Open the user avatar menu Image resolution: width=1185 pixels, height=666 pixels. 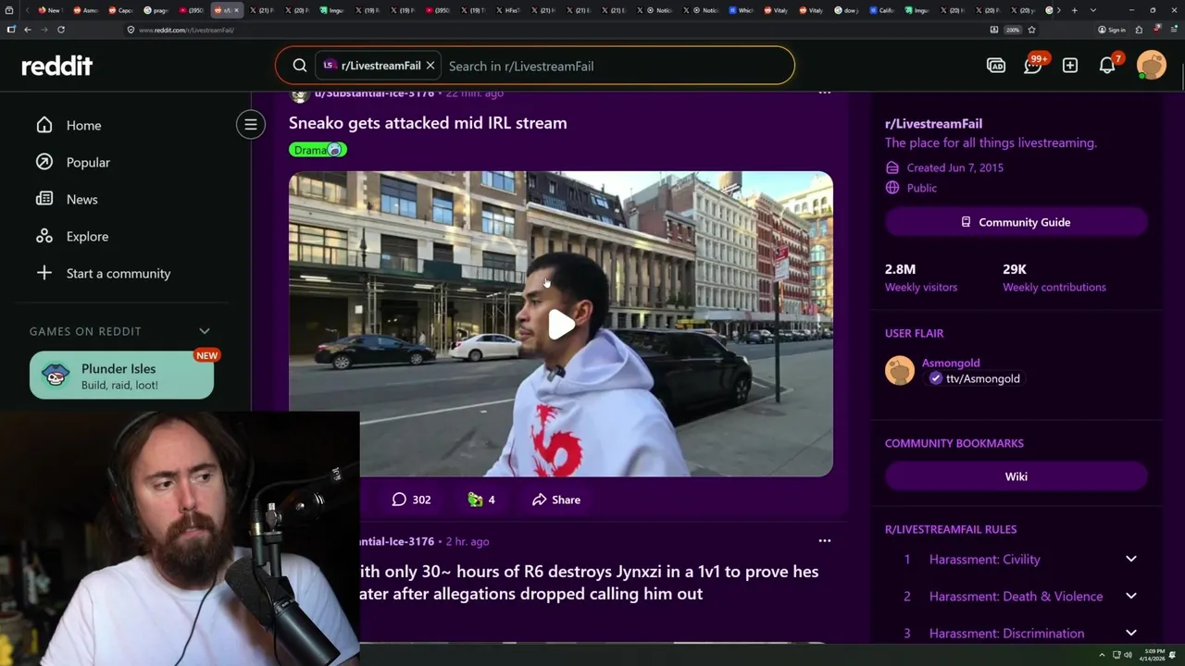1152,66
